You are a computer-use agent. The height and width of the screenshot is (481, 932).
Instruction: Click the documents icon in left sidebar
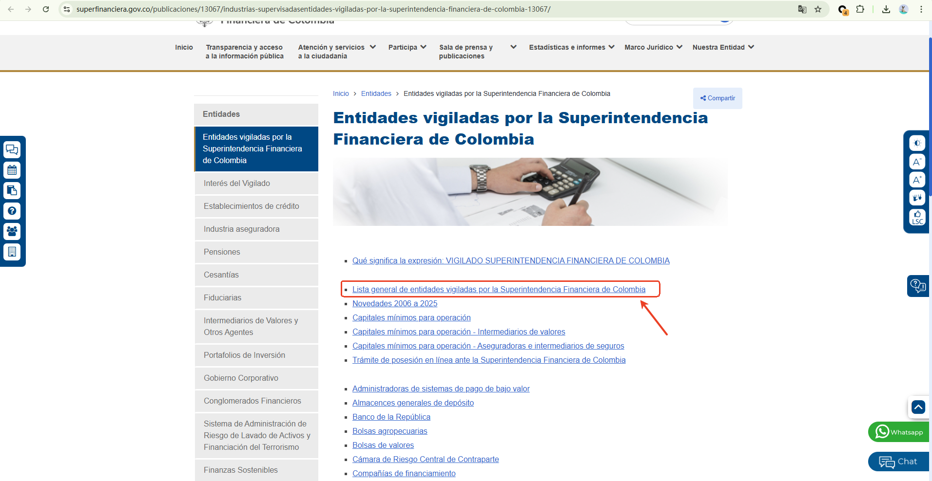click(x=12, y=190)
